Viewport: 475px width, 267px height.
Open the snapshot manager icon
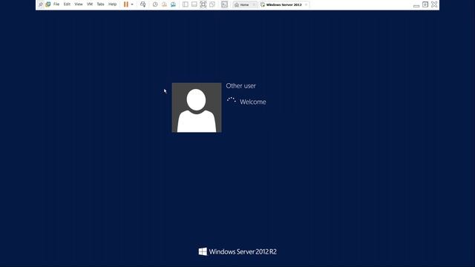pyautogui.click(x=173, y=4)
